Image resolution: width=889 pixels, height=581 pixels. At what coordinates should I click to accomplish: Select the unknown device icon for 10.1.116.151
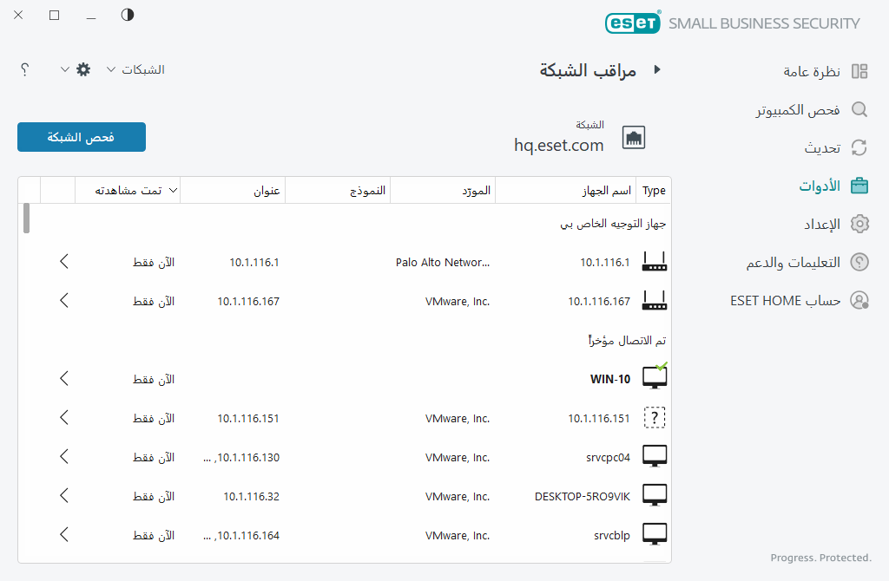pyautogui.click(x=654, y=417)
